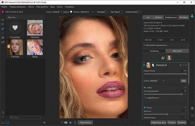
Task: Click the Portrait AI mask icon
Action: [x=153, y=65]
